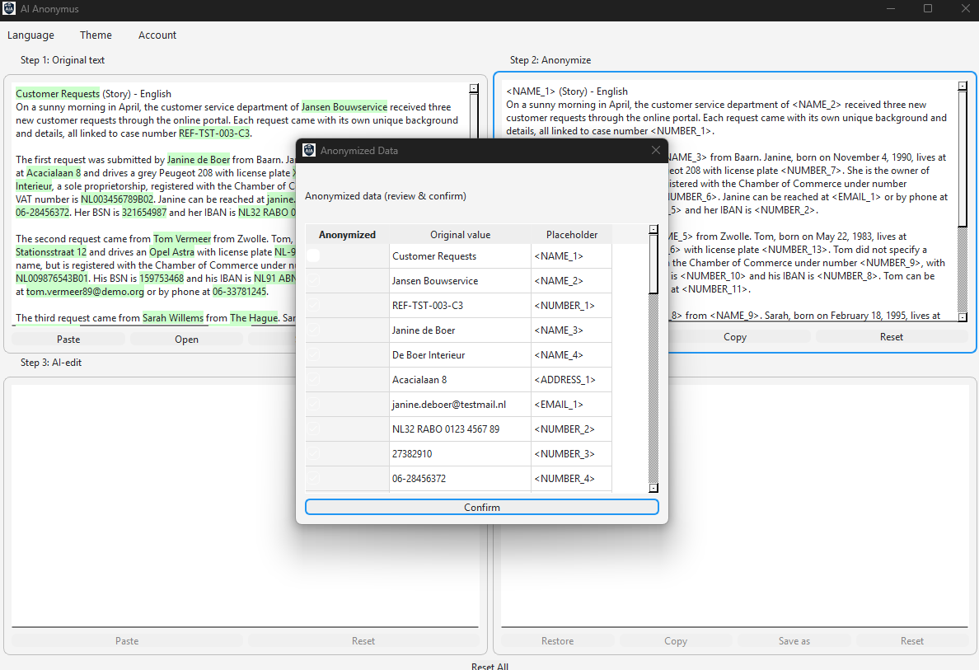Click Reset below the Step 3 AI-edit text box
The image size is (979, 670).
[363, 640]
